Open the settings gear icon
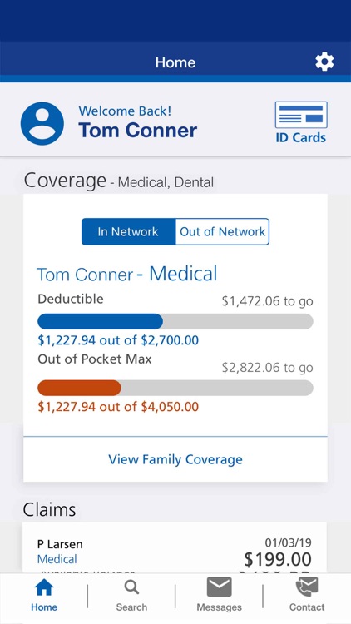This screenshot has height=624, width=351. pyautogui.click(x=324, y=62)
